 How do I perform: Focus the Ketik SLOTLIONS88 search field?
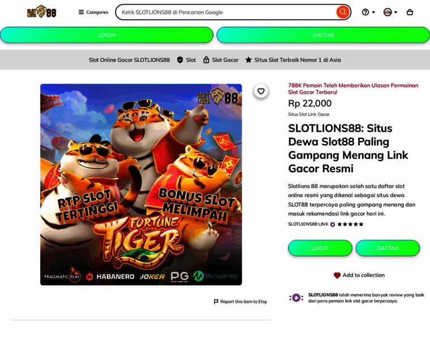(x=226, y=12)
